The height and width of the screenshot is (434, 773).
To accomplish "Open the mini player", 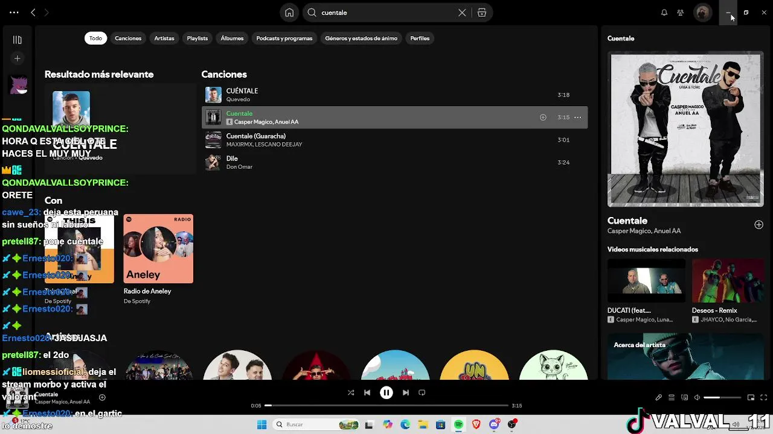I will pyautogui.click(x=751, y=398).
